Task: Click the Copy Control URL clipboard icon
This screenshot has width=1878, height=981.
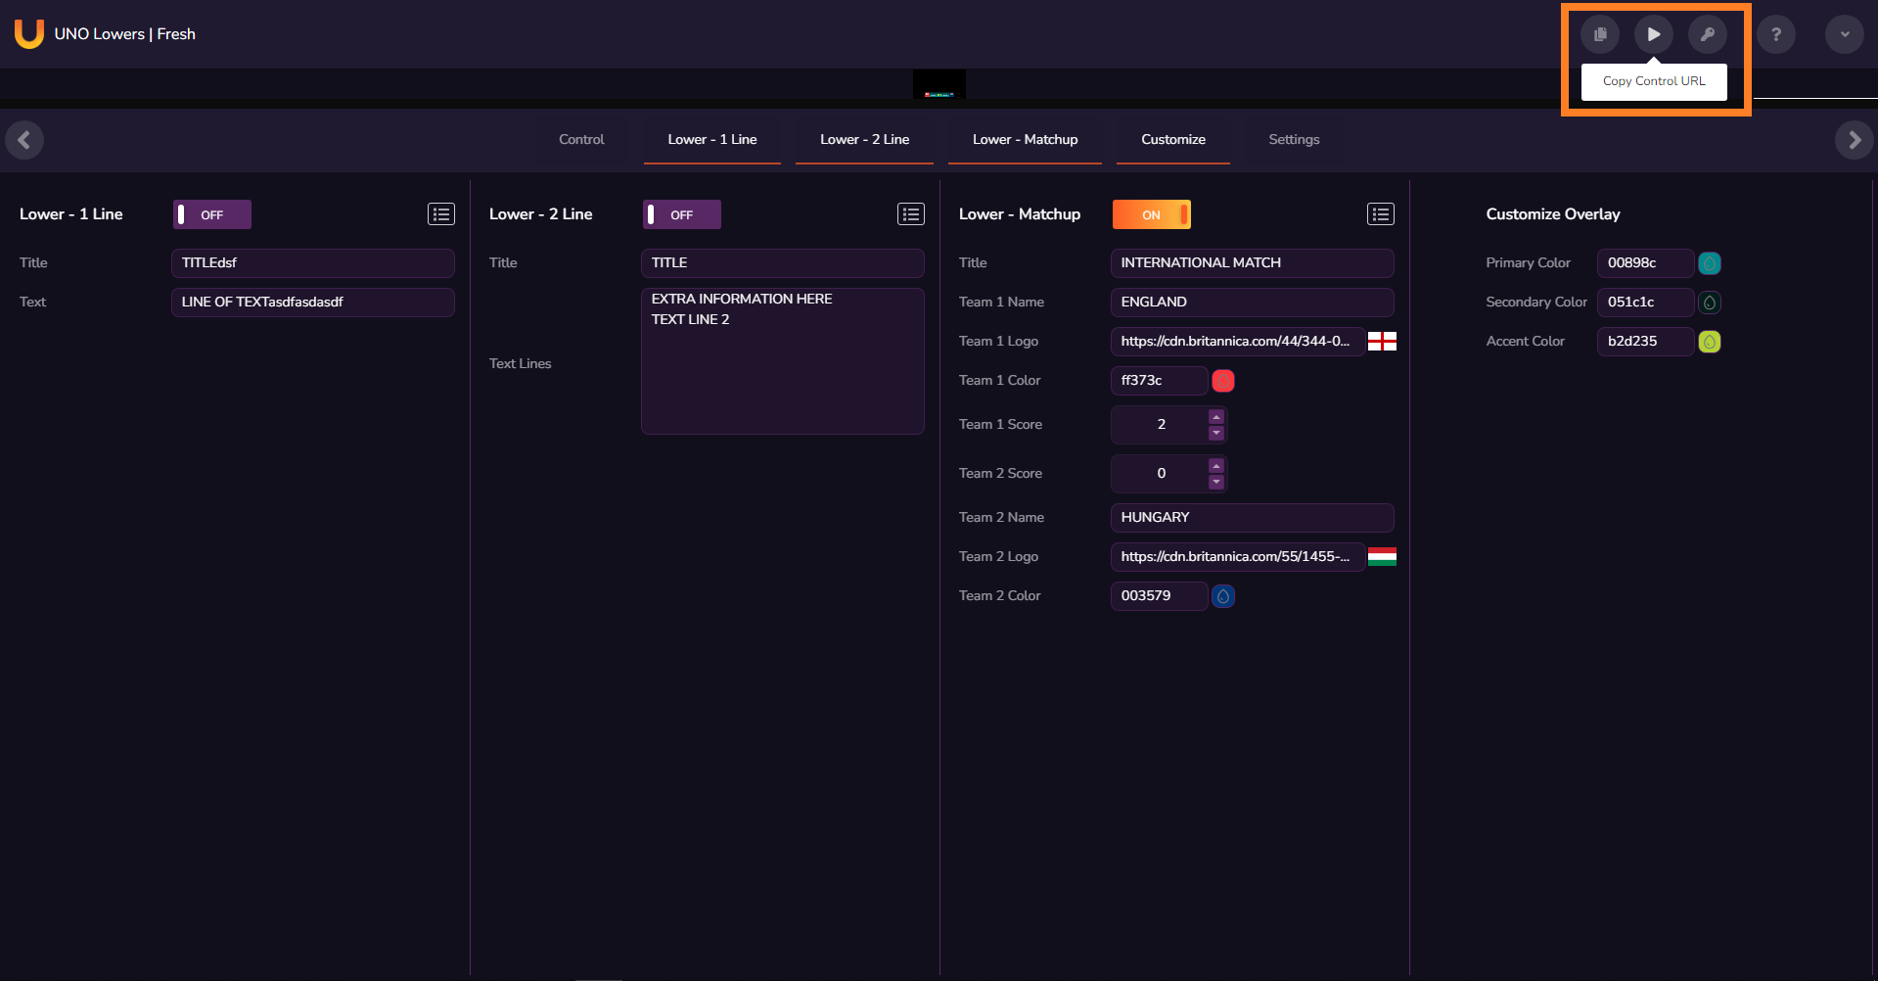Action: 1600,34
